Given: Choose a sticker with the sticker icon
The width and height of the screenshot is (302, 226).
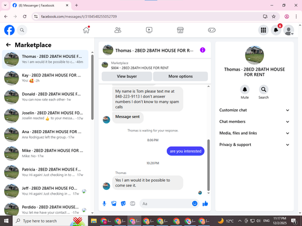Looking at the screenshot, I should click(123, 204).
